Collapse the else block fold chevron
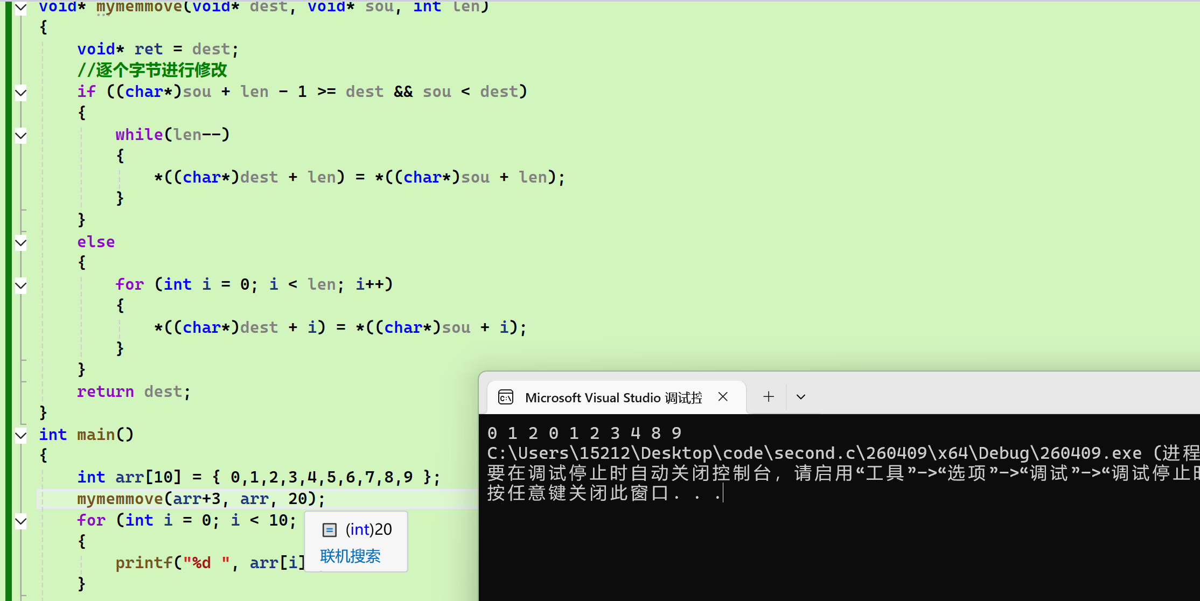This screenshot has height=601, width=1200. 20,242
